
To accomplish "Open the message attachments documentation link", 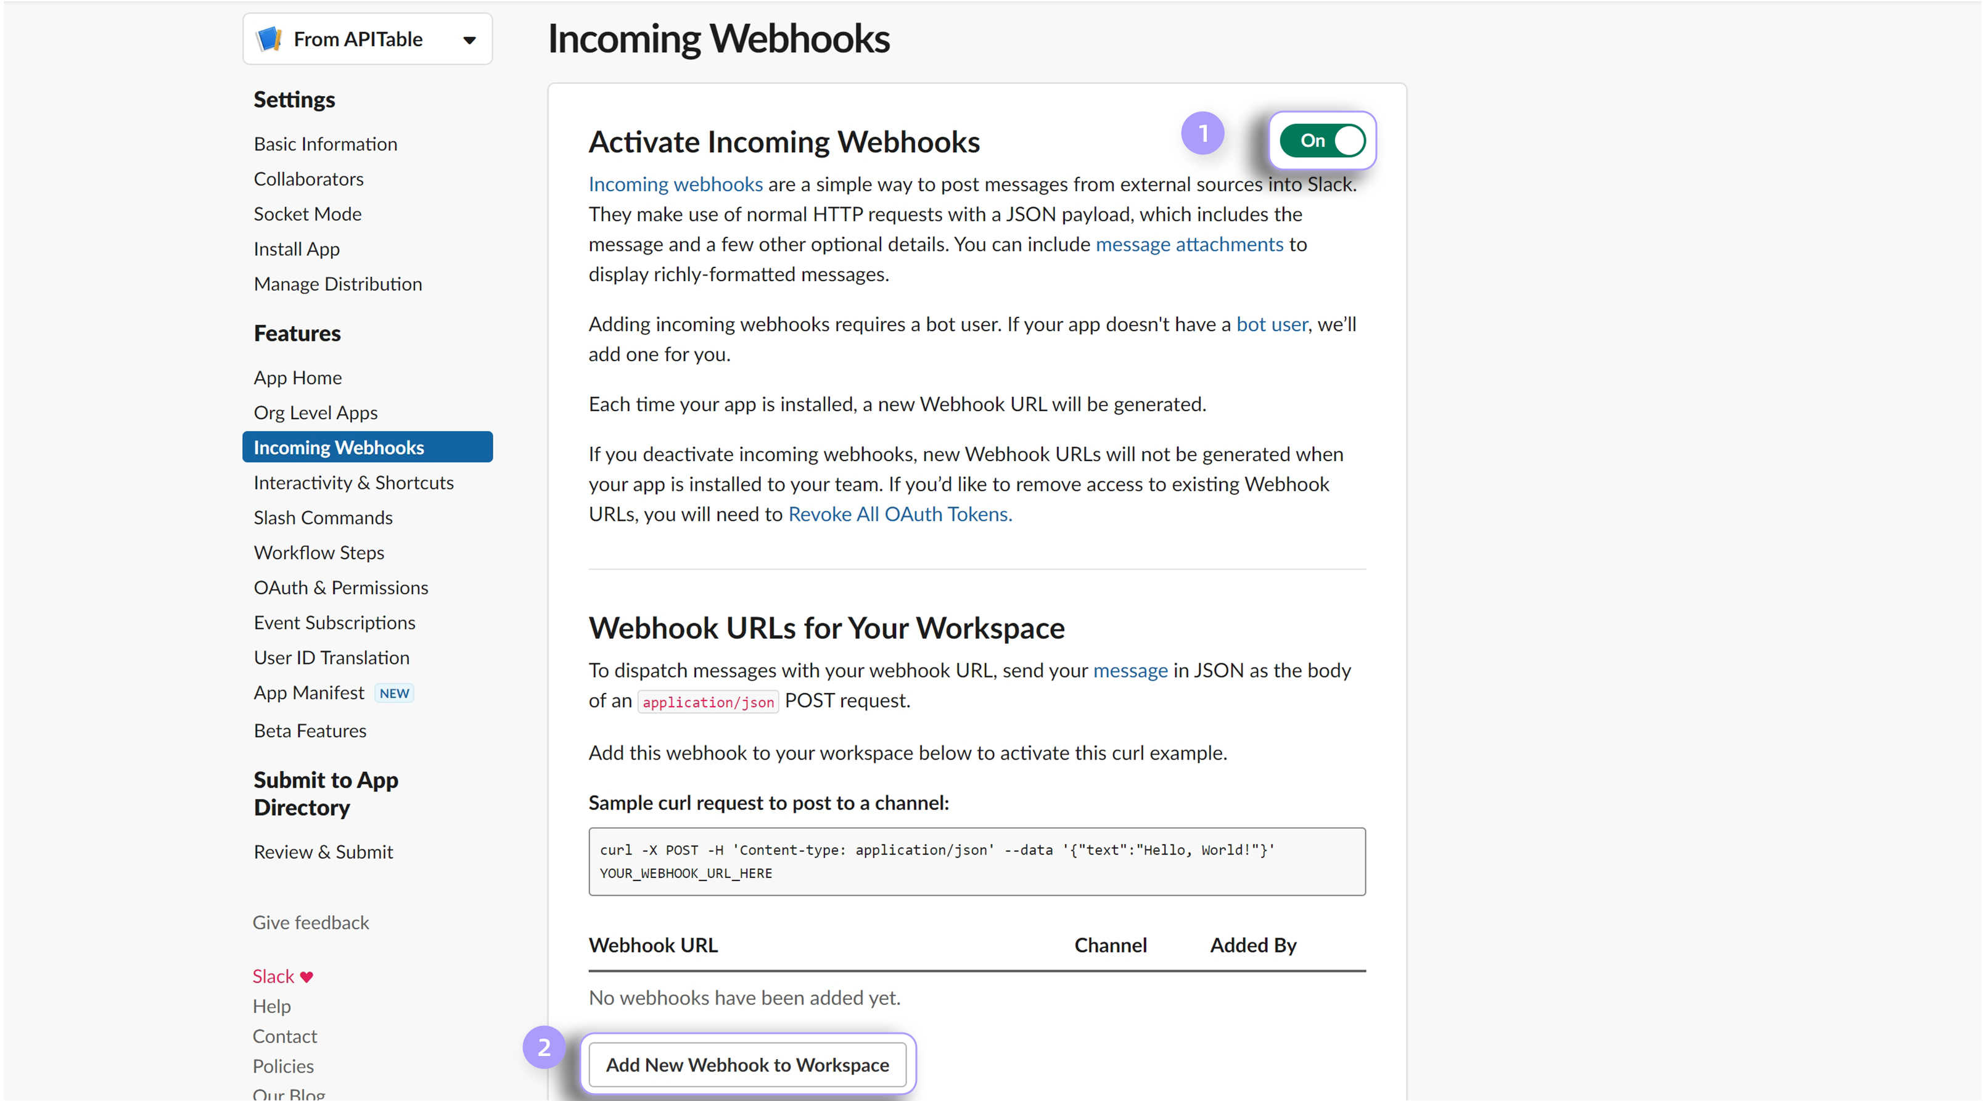I will pyautogui.click(x=1189, y=244).
